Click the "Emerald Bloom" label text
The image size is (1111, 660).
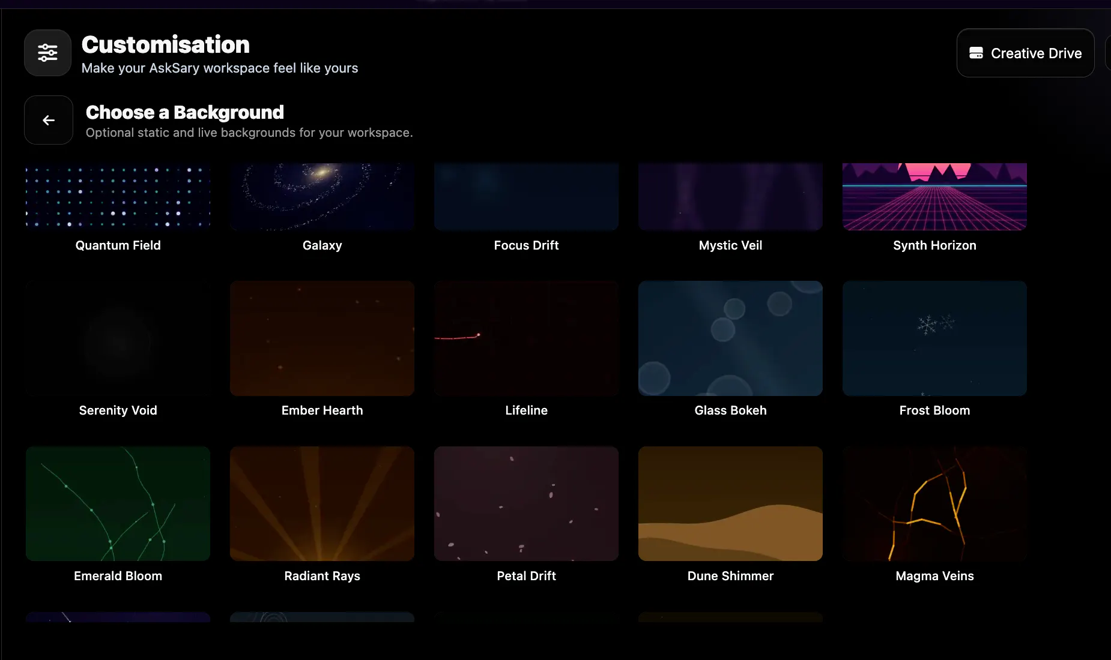tap(118, 576)
